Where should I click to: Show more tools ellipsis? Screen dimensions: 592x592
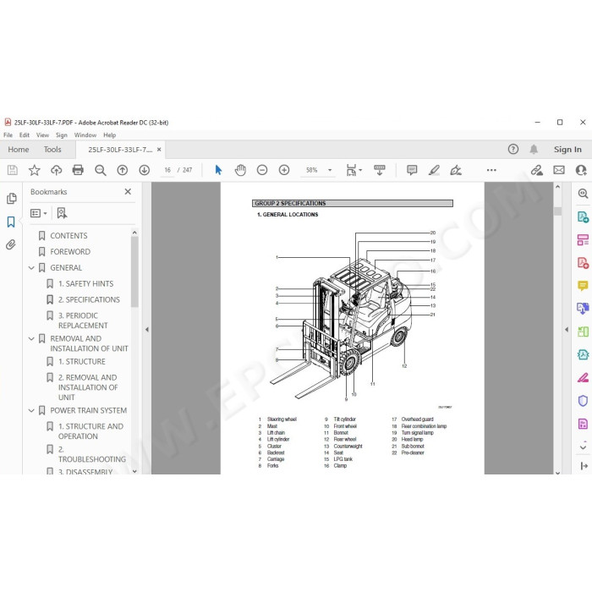point(491,170)
